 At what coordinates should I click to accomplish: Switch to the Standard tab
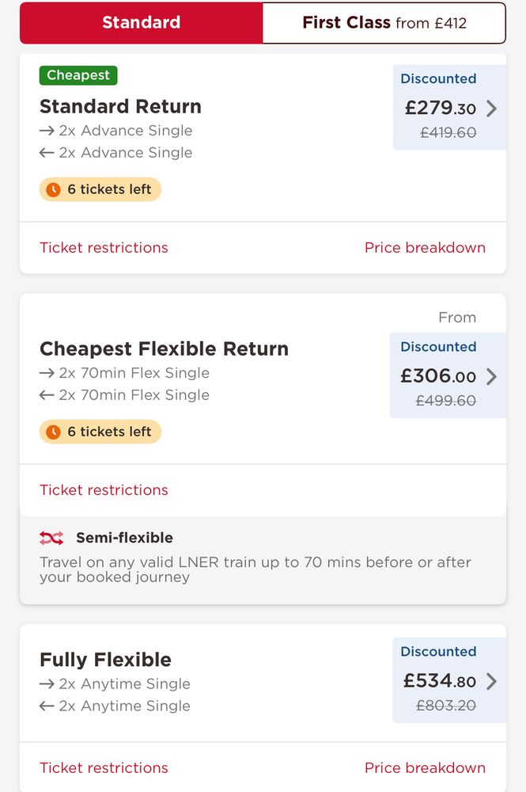tap(142, 23)
